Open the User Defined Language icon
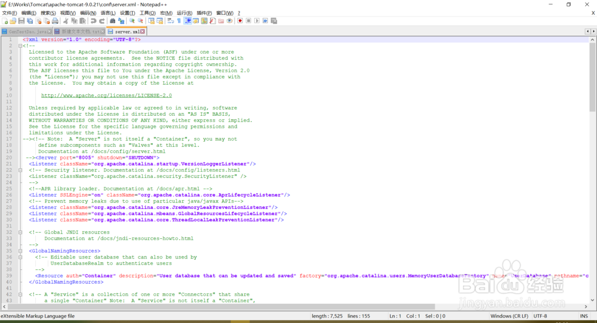 (196, 21)
